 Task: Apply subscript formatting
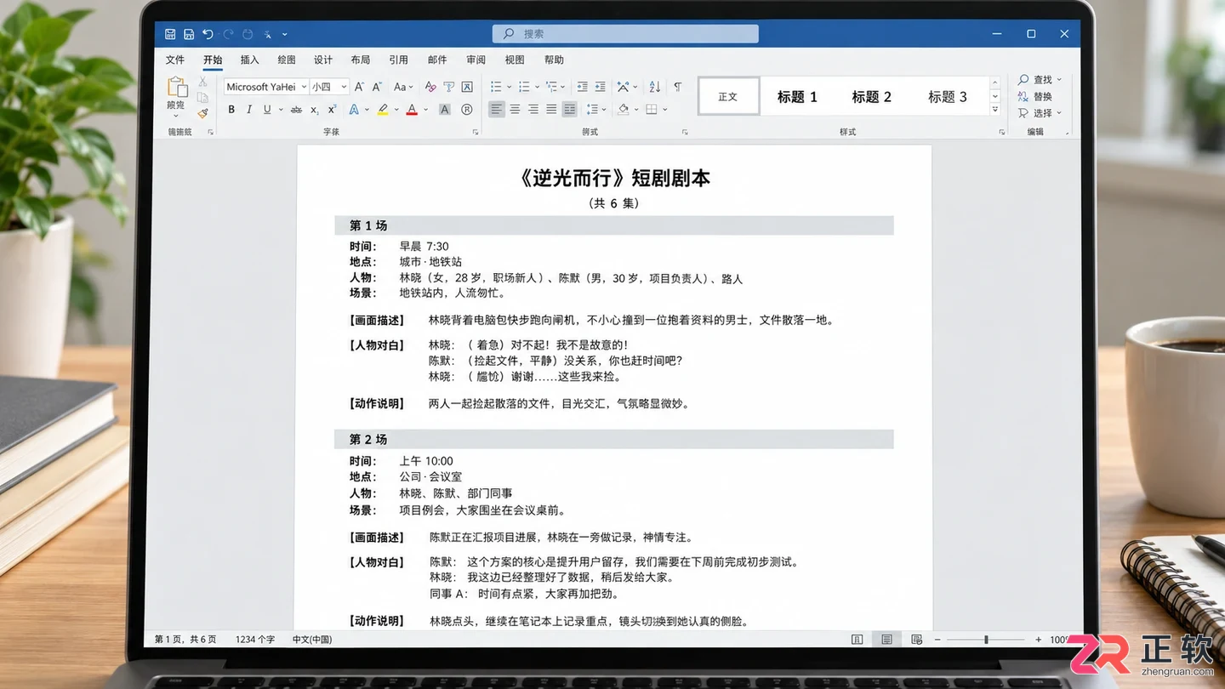[314, 110]
